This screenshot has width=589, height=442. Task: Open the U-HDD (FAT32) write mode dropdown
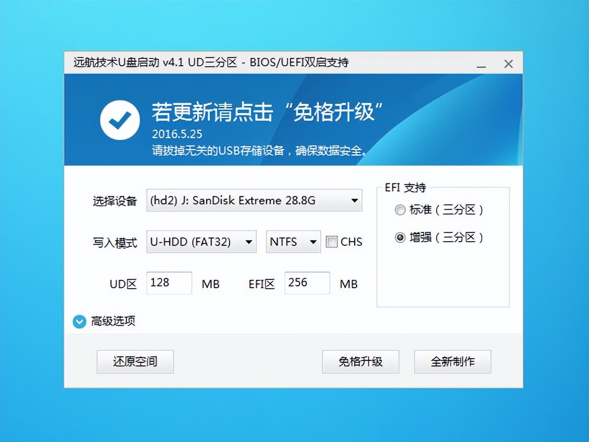201,241
